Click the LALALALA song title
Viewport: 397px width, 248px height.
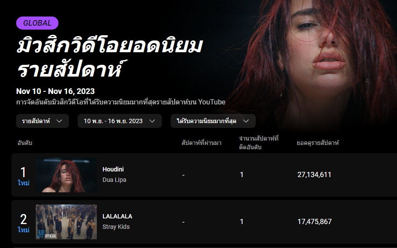117,216
